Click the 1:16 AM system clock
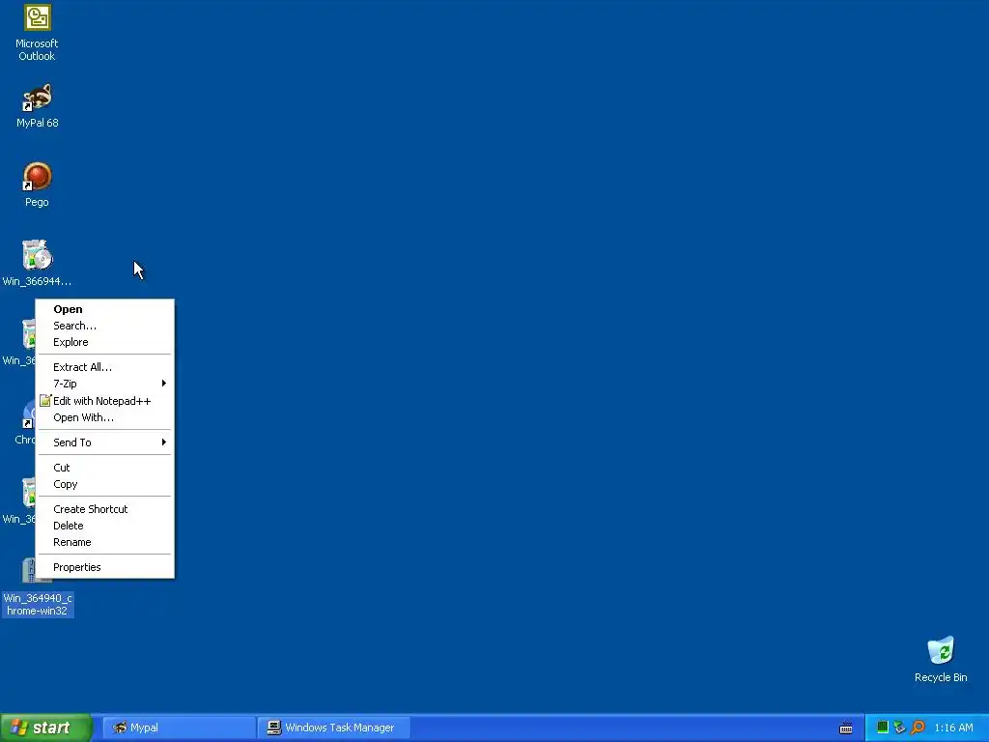Image resolution: width=989 pixels, height=742 pixels. 953,728
